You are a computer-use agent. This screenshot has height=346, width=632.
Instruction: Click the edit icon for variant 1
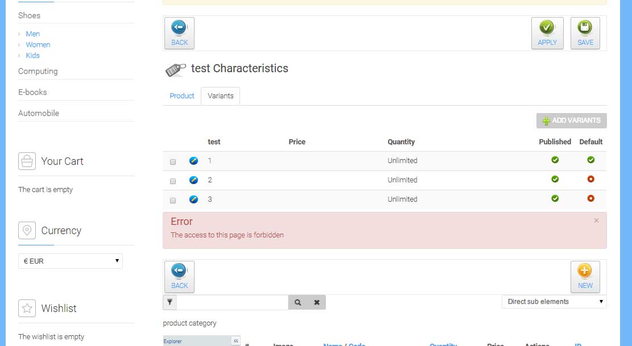point(193,161)
